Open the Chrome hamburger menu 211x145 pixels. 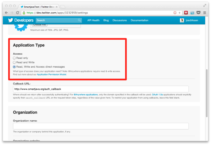click(205, 13)
